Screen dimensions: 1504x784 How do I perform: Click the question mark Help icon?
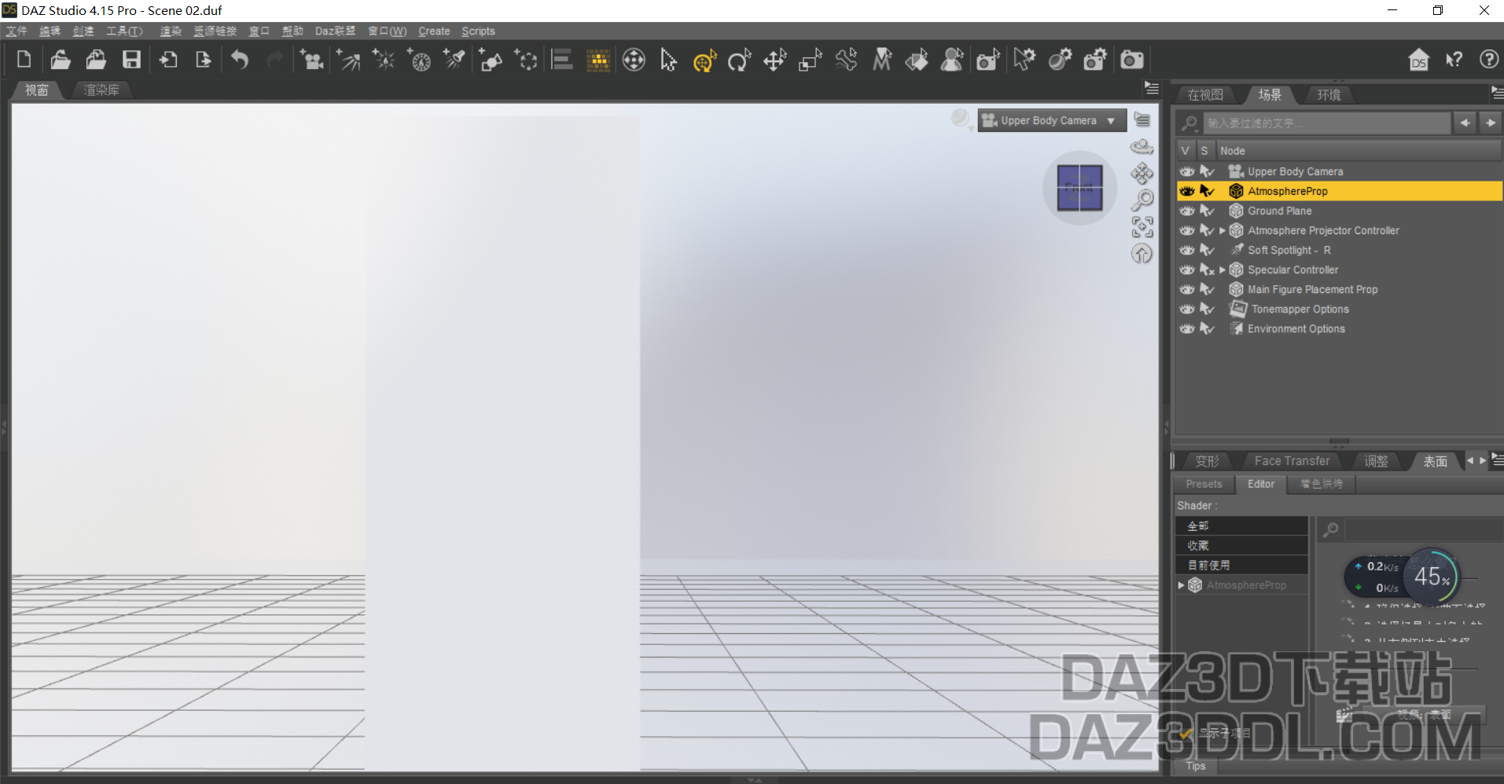tap(1488, 60)
